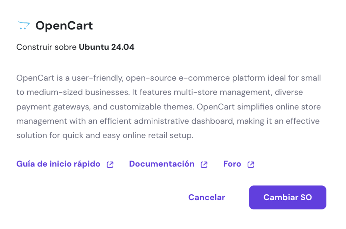This screenshot has height=229, width=346.
Task: Open the forum via its small square-arrow icon
Action: pyautogui.click(x=250, y=164)
